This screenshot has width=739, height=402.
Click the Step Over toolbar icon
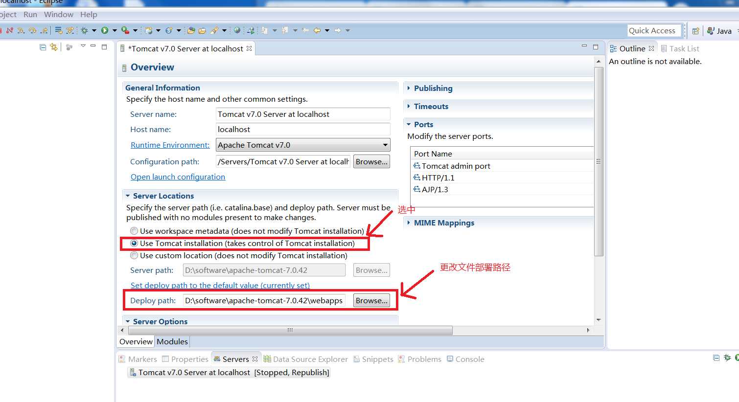point(32,30)
